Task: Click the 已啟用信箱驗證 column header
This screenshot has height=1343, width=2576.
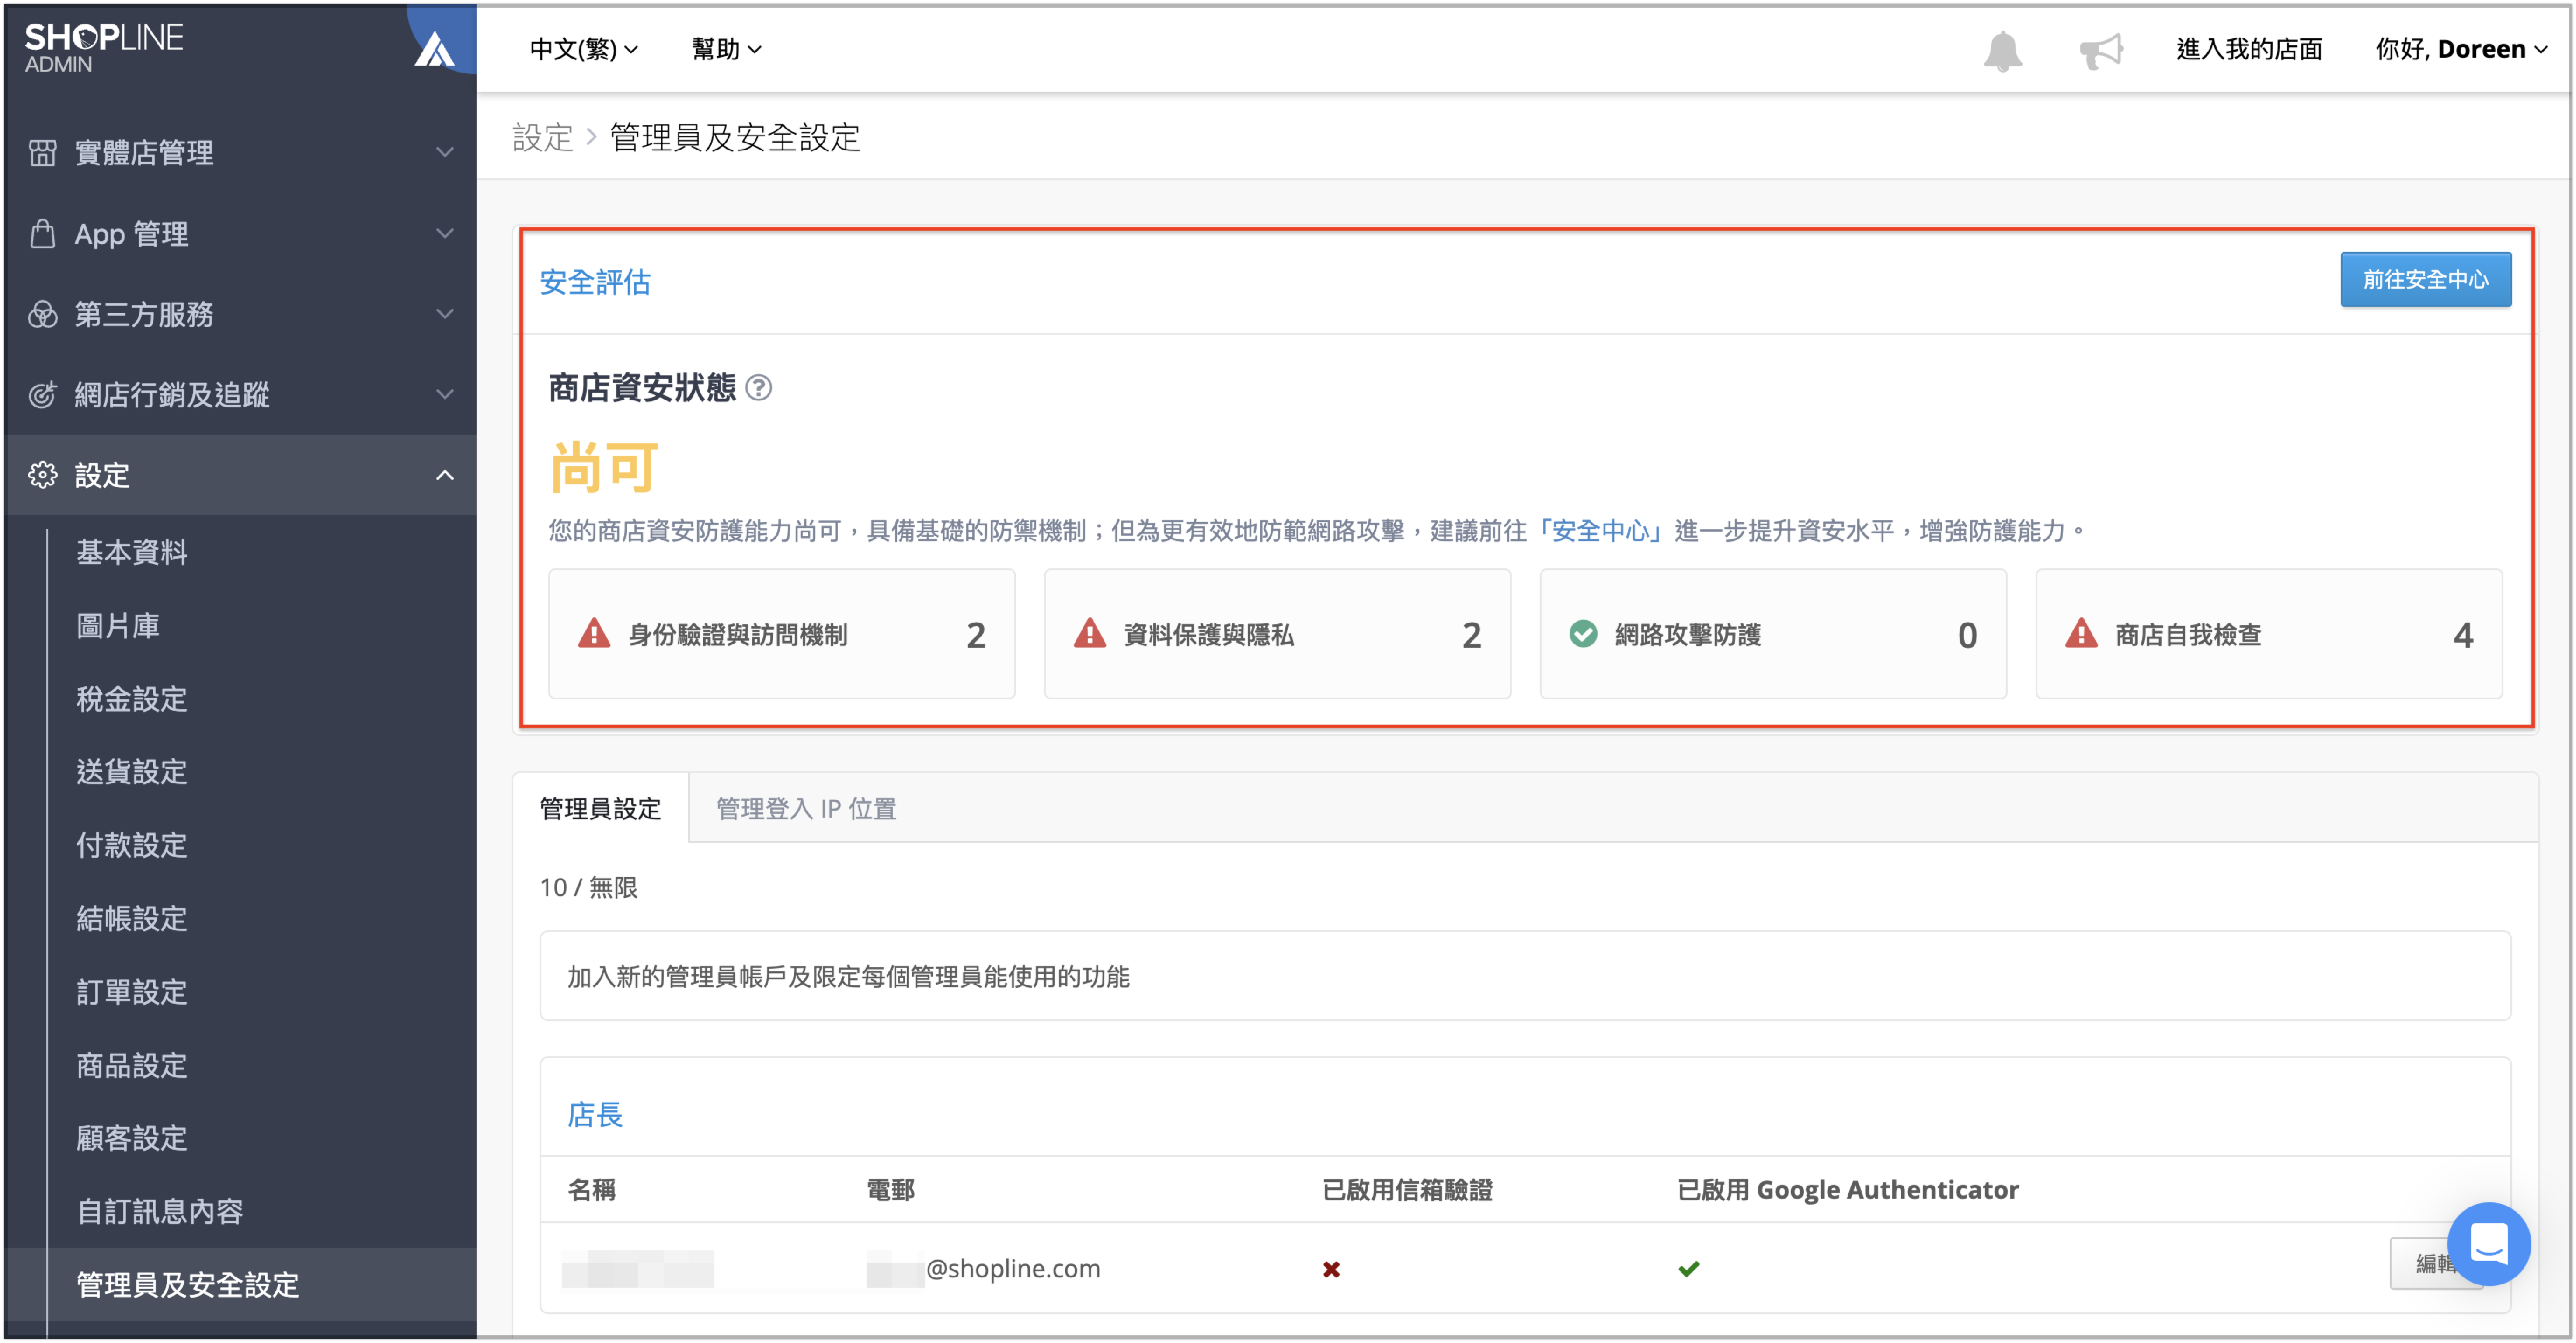Action: coord(1407,1189)
